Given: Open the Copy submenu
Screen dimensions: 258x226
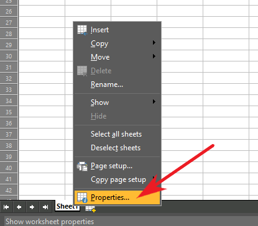Looking at the screenshot, I should (117, 43).
